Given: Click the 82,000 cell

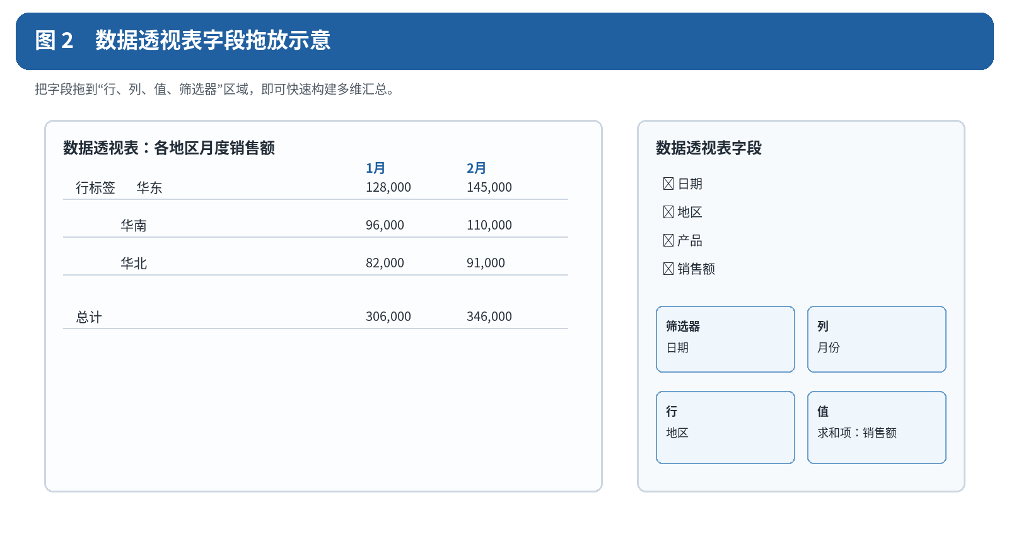Looking at the screenshot, I should pyautogui.click(x=385, y=263).
